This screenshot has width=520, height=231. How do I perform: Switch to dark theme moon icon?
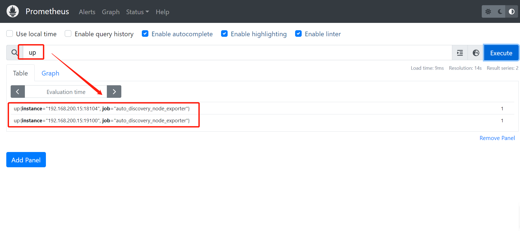500,12
